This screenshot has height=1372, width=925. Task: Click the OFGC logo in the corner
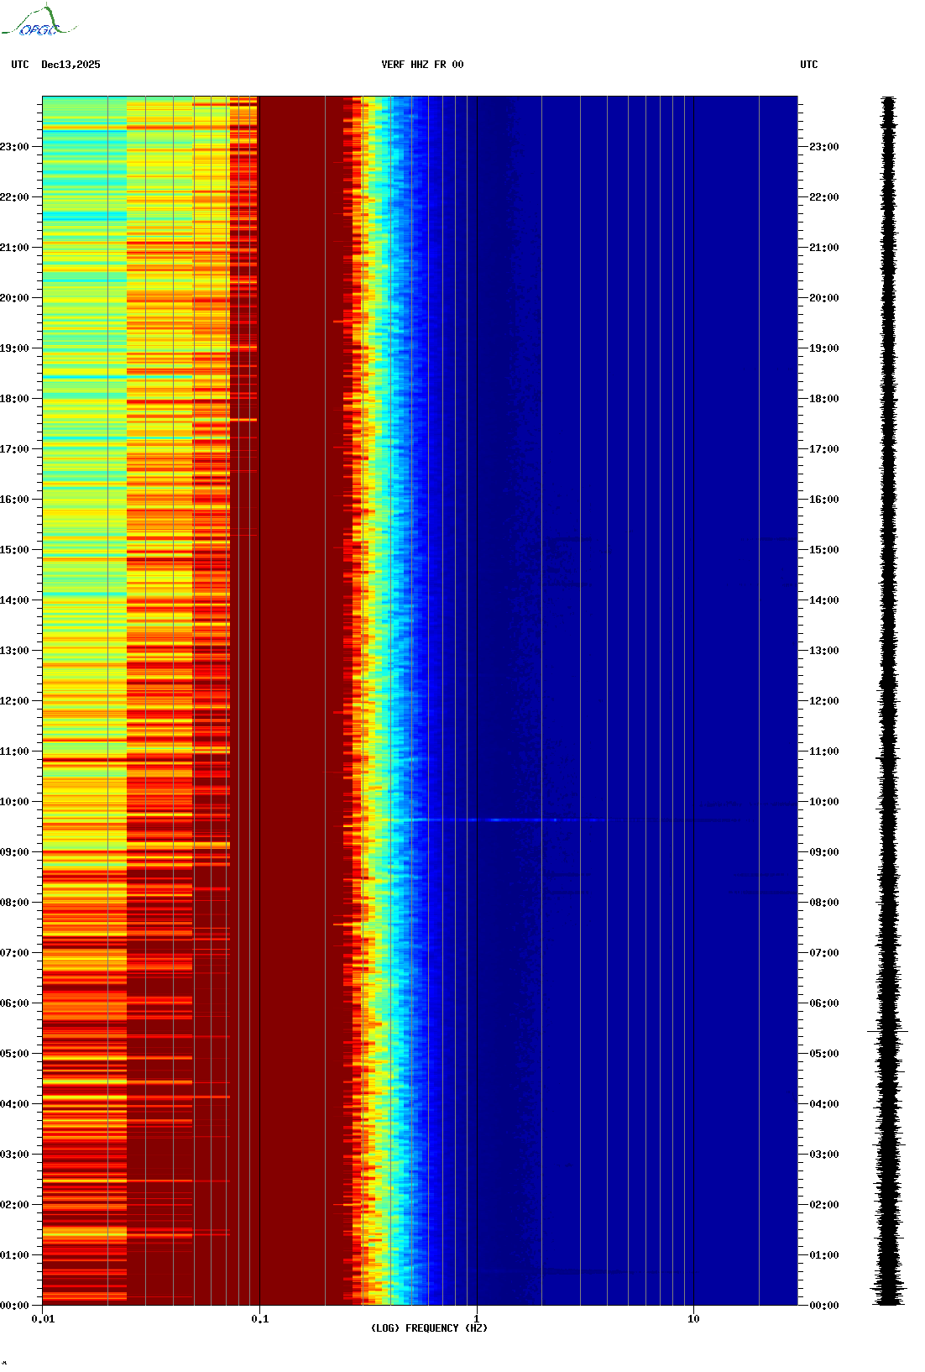click(38, 22)
